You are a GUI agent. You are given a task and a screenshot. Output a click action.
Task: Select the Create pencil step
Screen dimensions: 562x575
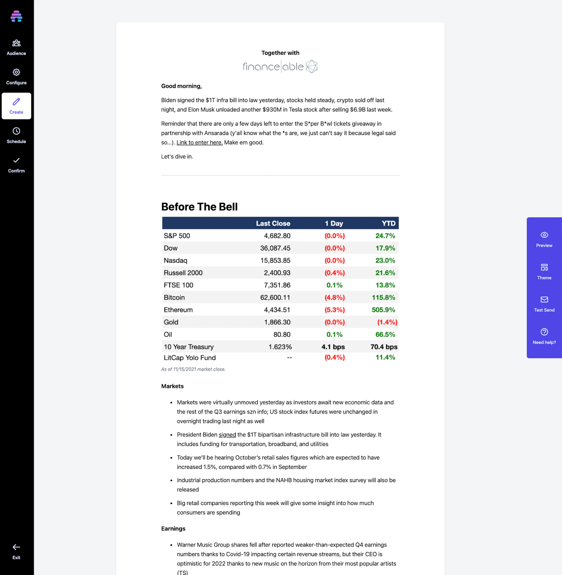coord(16,106)
